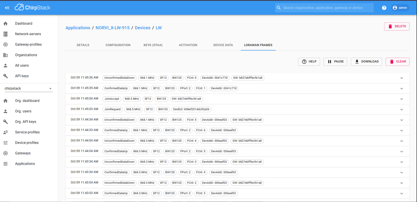Click the Dashboard home icon
This screenshot has width=417, height=202.
pos(5,23)
